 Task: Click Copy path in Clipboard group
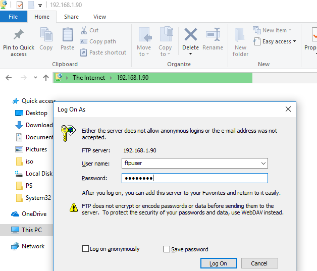98,41
